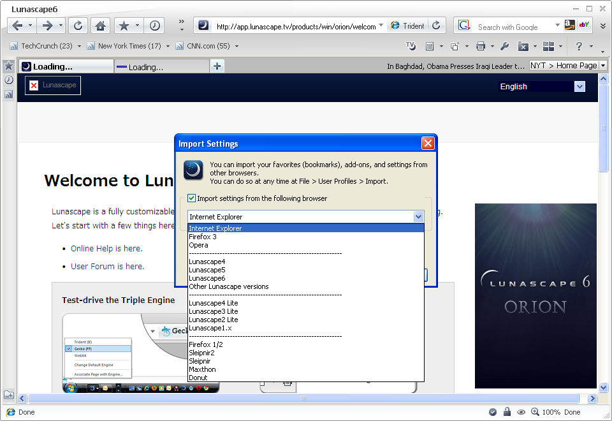The image size is (612, 421).
Task: Click the eye icon in status bar
Action: (x=521, y=412)
